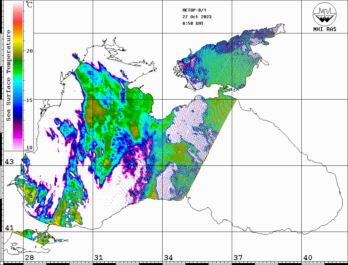Click the MHI RAS logo emblem
The image size is (348, 265).
coord(324,14)
